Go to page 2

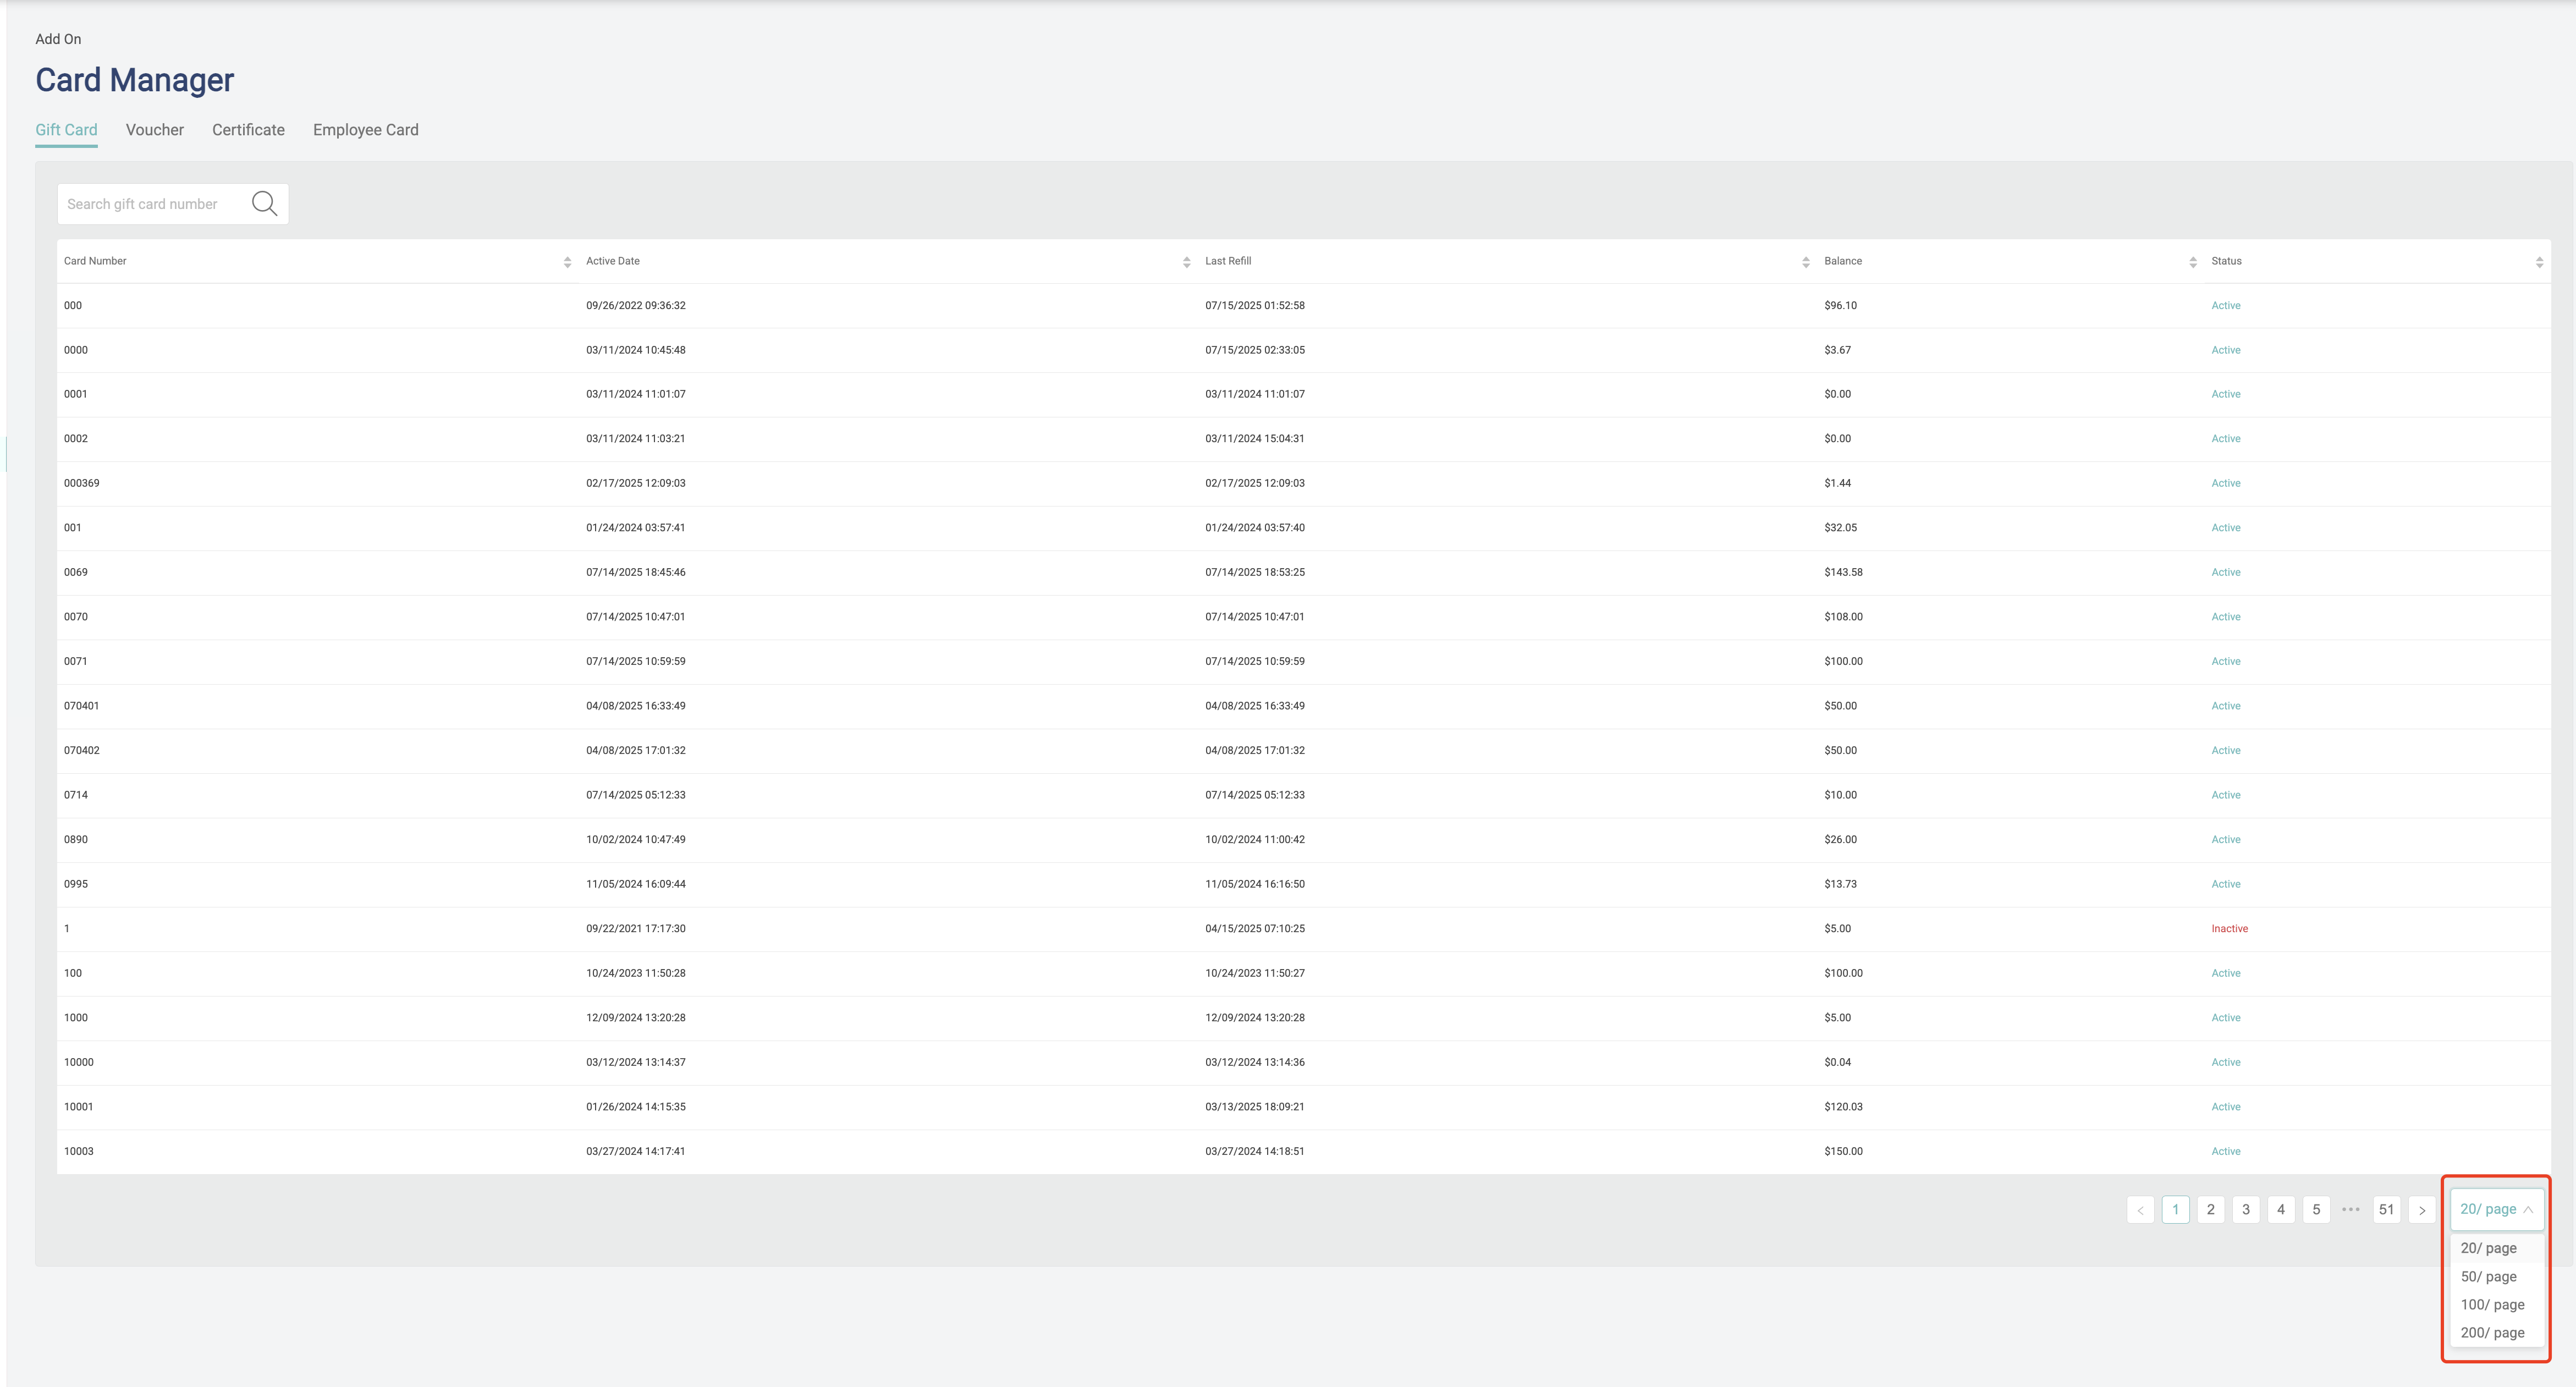coord(2210,1209)
